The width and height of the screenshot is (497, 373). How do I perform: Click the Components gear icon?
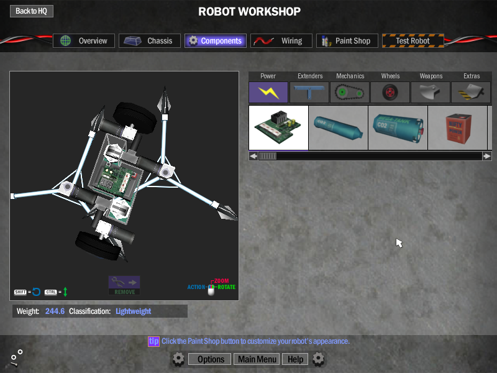(193, 40)
